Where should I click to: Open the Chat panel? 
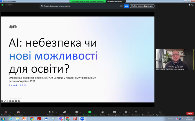click(x=76, y=113)
